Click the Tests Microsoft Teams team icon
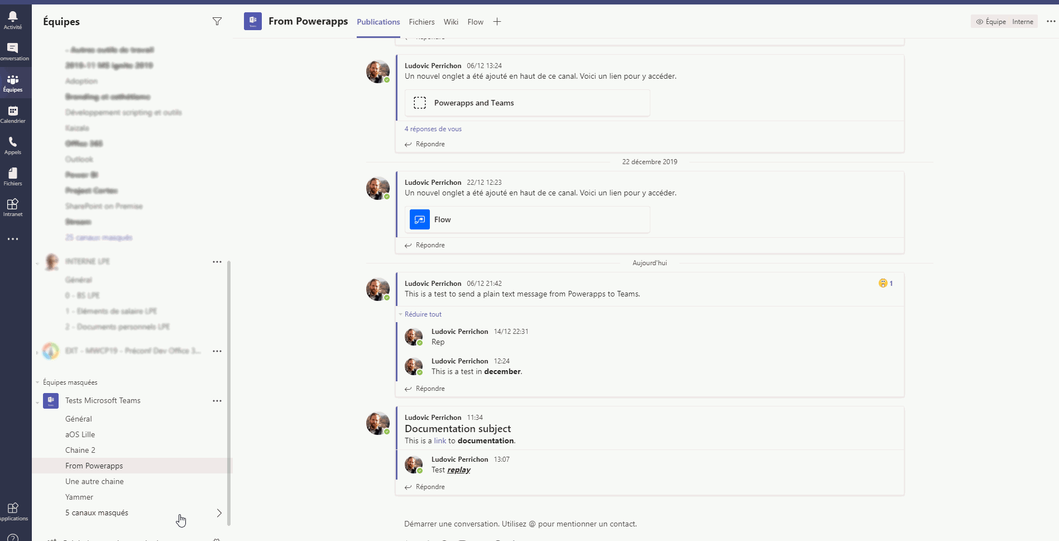1059x541 pixels. (51, 400)
